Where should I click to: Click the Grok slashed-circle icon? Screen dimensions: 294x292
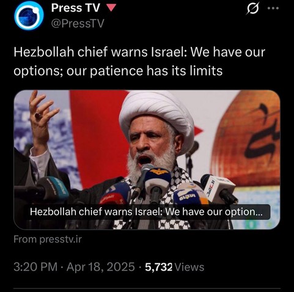point(253,9)
